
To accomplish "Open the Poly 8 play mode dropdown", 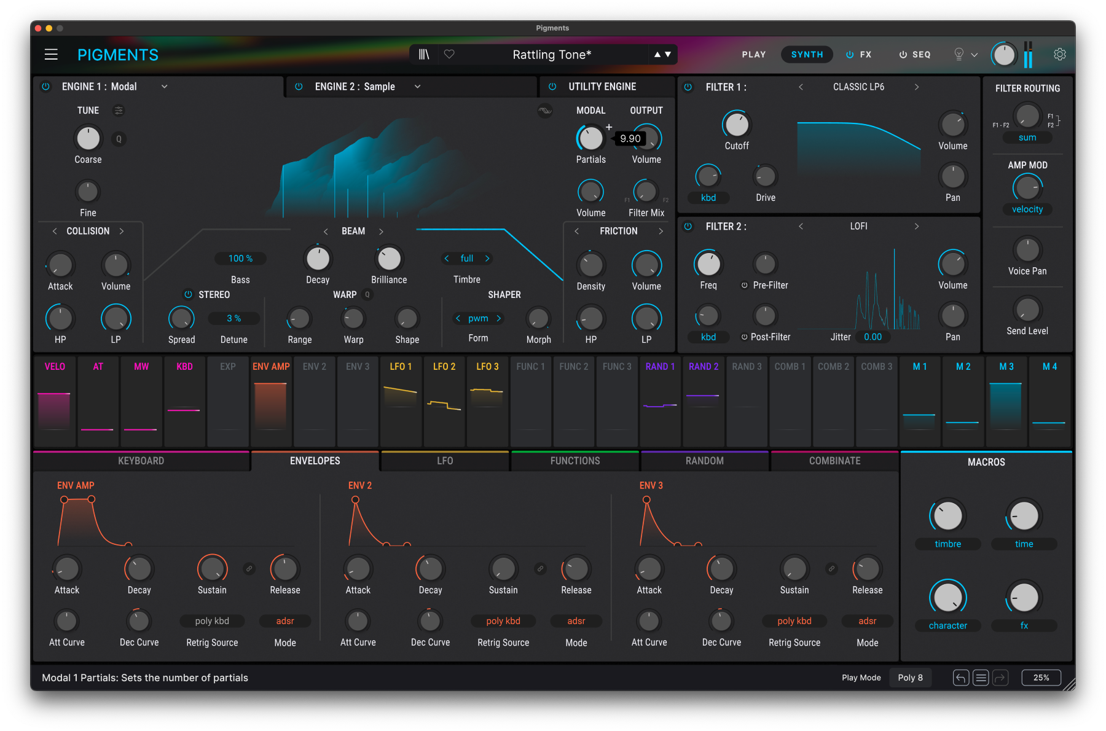I will tap(910, 678).
